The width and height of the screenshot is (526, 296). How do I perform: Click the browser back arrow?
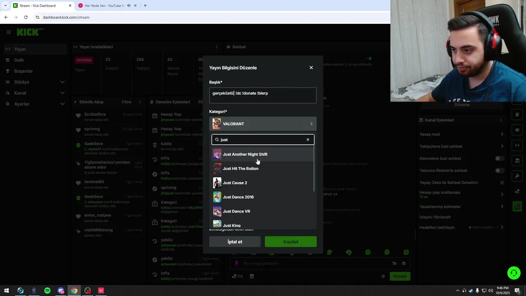click(6, 17)
